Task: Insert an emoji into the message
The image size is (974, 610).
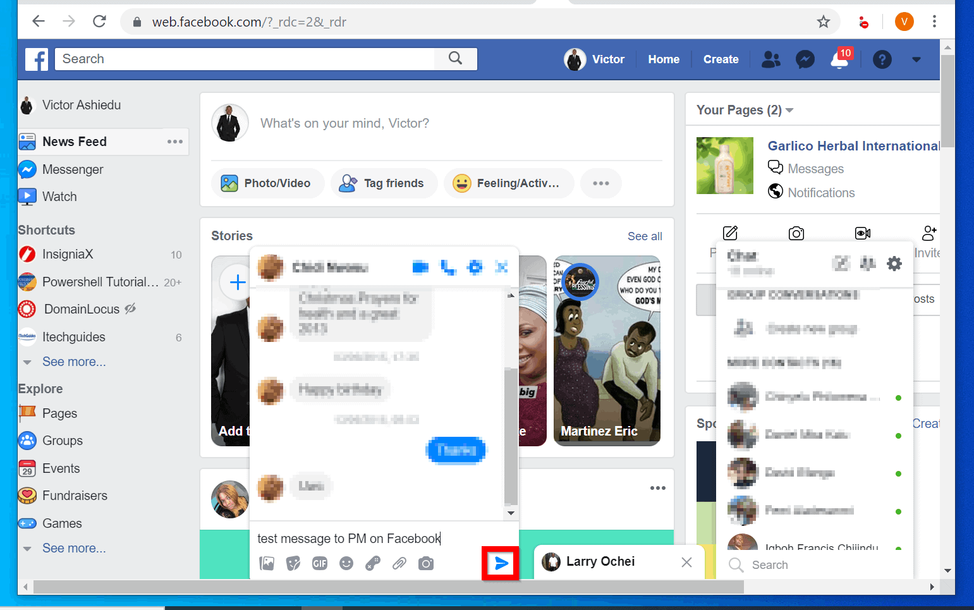Action: click(346, 563)
